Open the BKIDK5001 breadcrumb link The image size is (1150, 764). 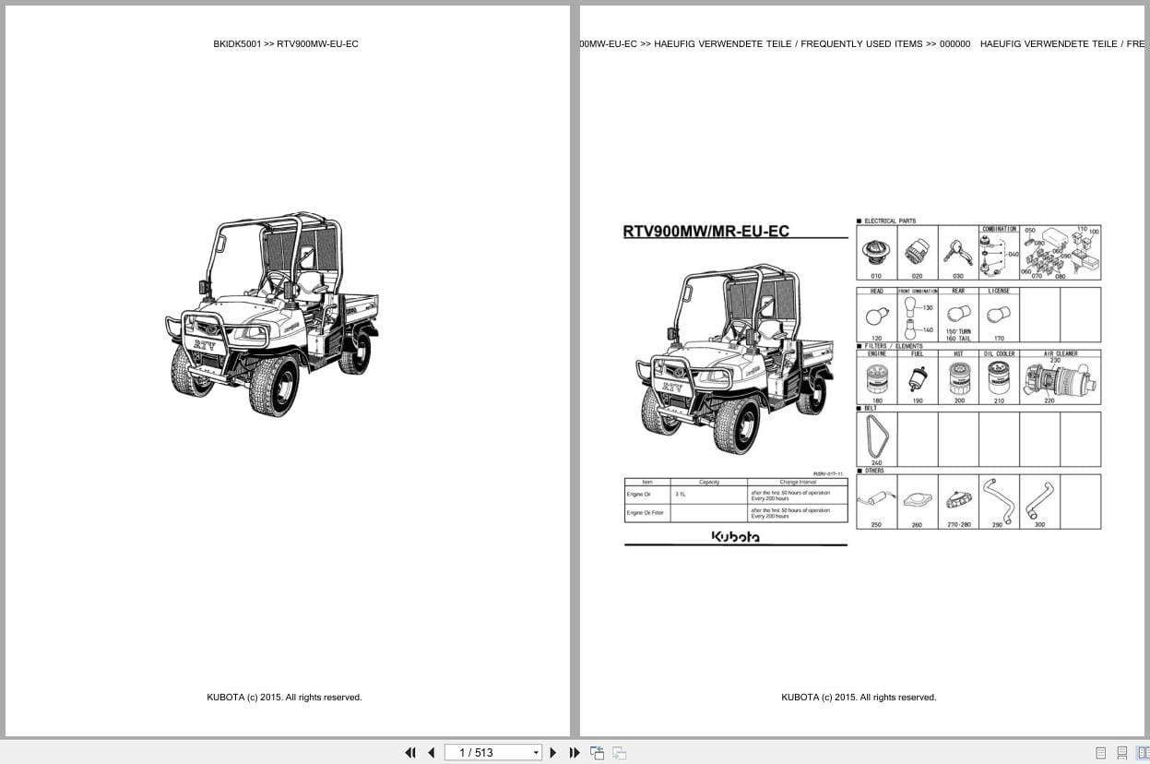tap(239, 43)
